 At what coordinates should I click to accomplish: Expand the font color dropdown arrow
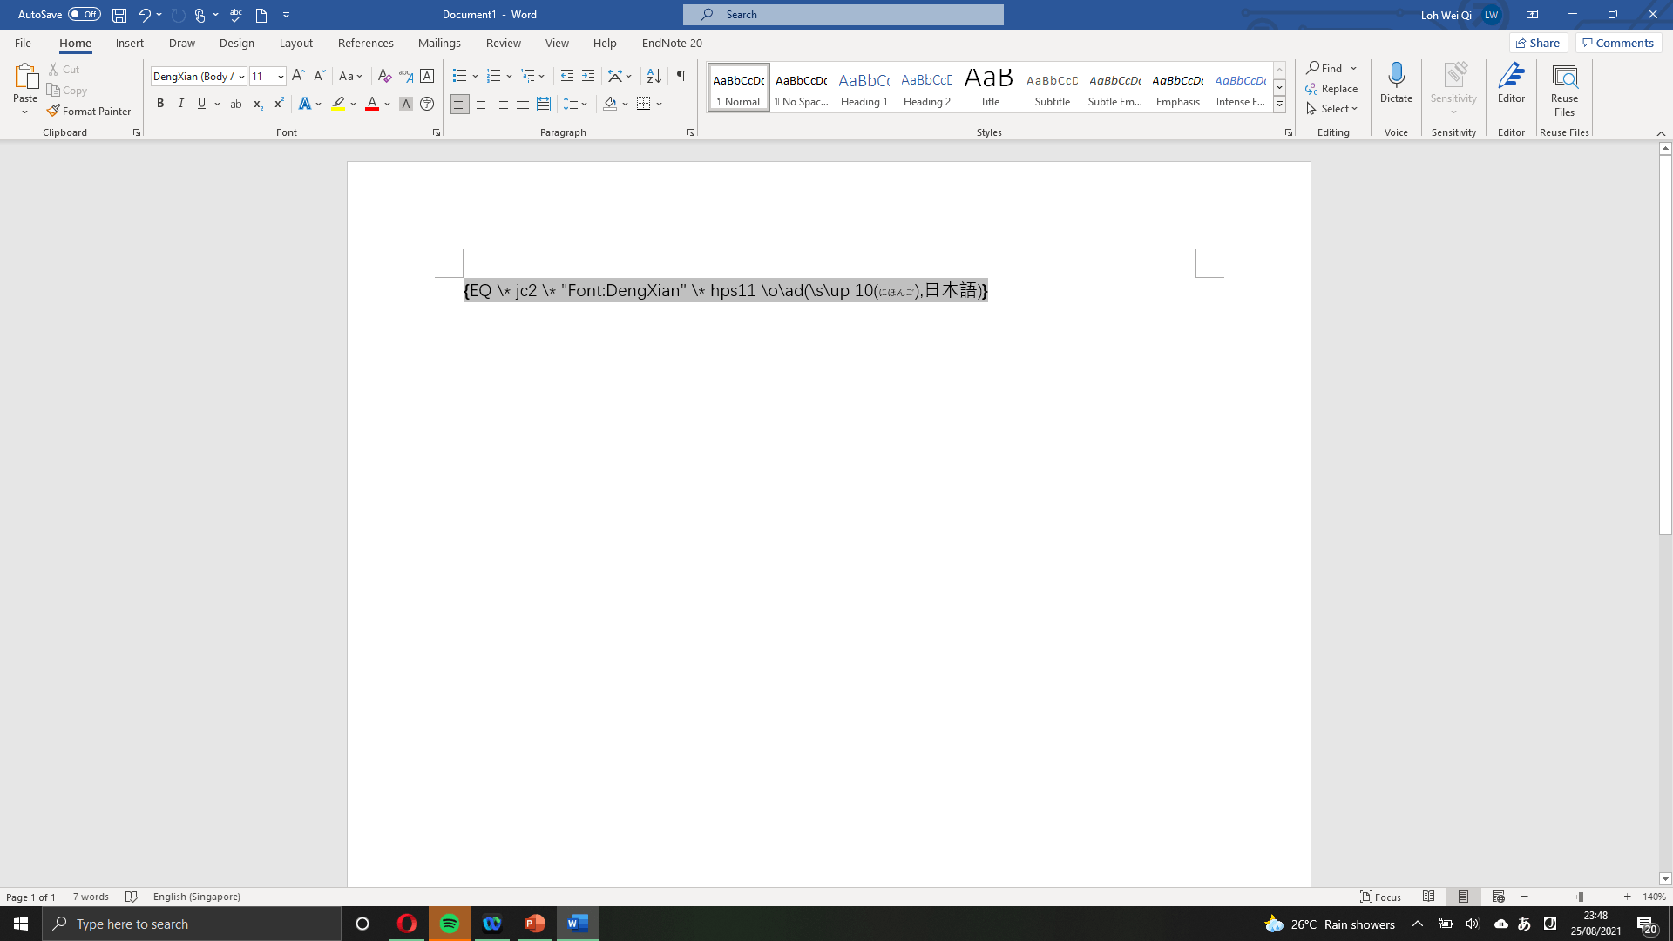[x=388, y=105]
